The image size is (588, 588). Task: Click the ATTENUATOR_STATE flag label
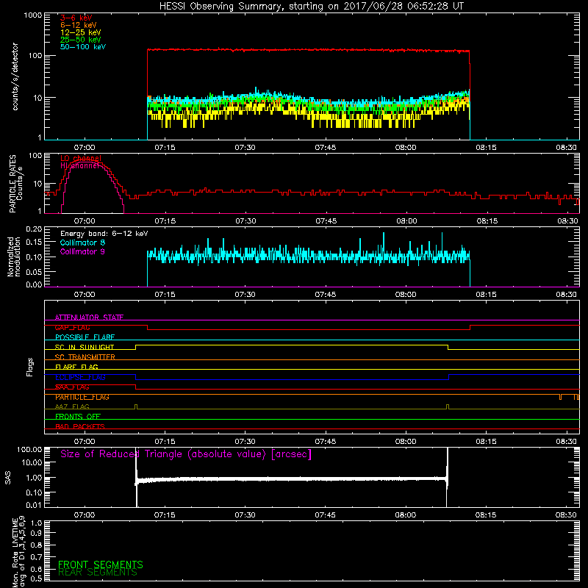(89, 318)
